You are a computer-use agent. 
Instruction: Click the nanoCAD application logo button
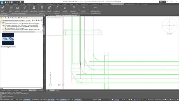[x=2, y=3]
